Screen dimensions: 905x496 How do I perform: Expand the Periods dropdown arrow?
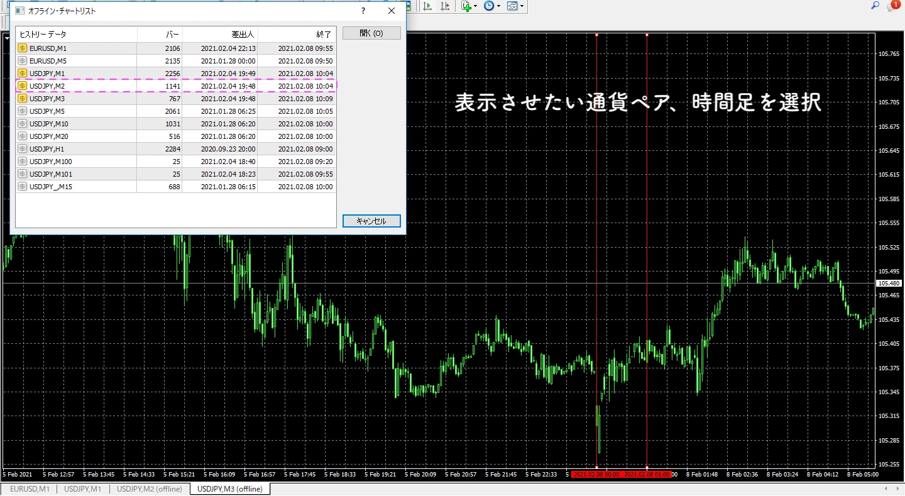499,6
